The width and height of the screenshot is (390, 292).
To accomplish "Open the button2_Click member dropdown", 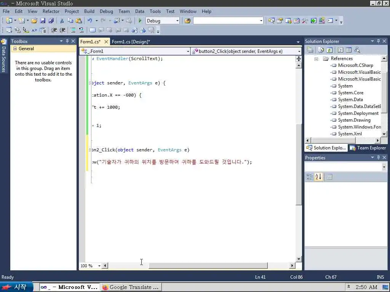I will (x=299, y=51).
